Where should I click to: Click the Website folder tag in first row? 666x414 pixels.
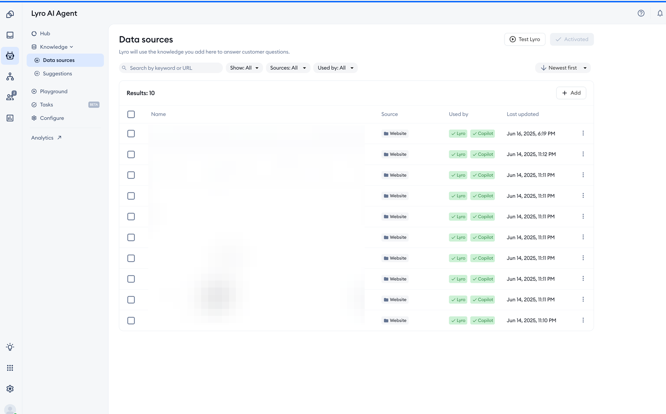pyautogui.click(x=395, y=133)
